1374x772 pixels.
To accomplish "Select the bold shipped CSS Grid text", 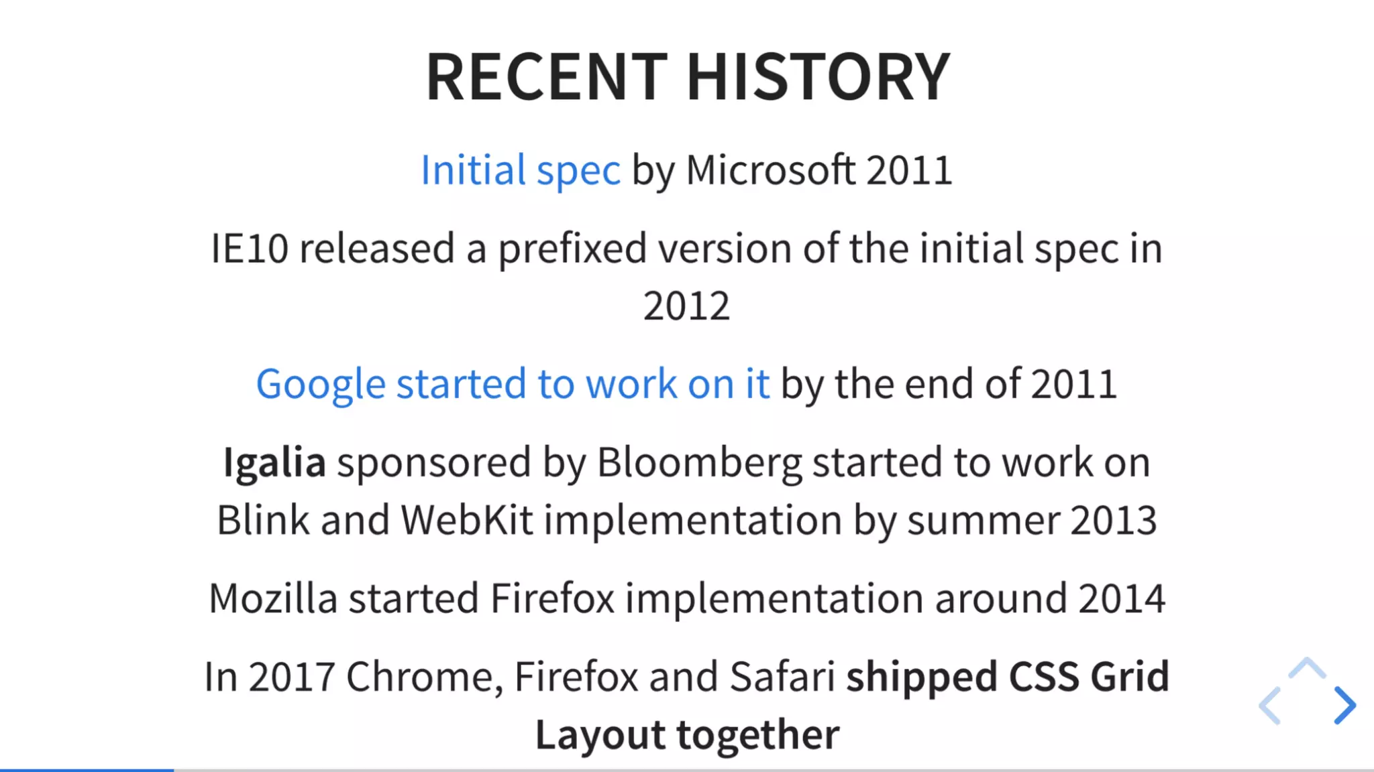I will pos(1008,676).
